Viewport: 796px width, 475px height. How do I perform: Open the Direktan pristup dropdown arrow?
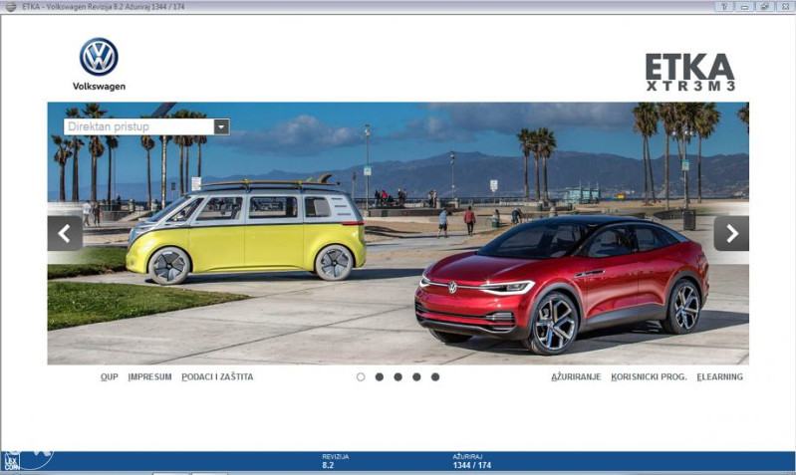point(221,126)
